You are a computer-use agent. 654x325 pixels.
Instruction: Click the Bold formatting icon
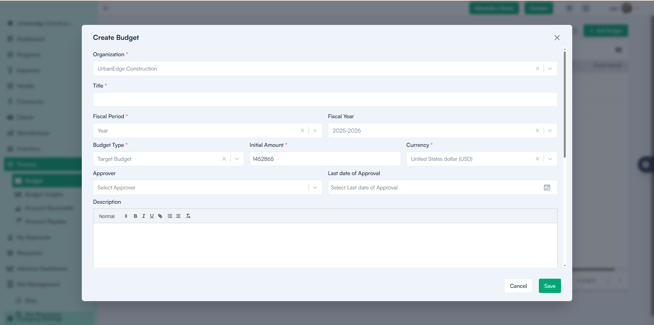click(135, 216)
